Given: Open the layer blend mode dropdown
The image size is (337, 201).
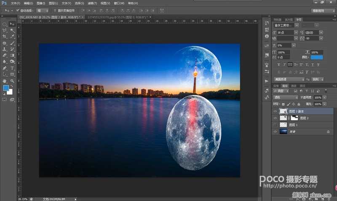Looking at the screenshot, I should coord(286,98).
